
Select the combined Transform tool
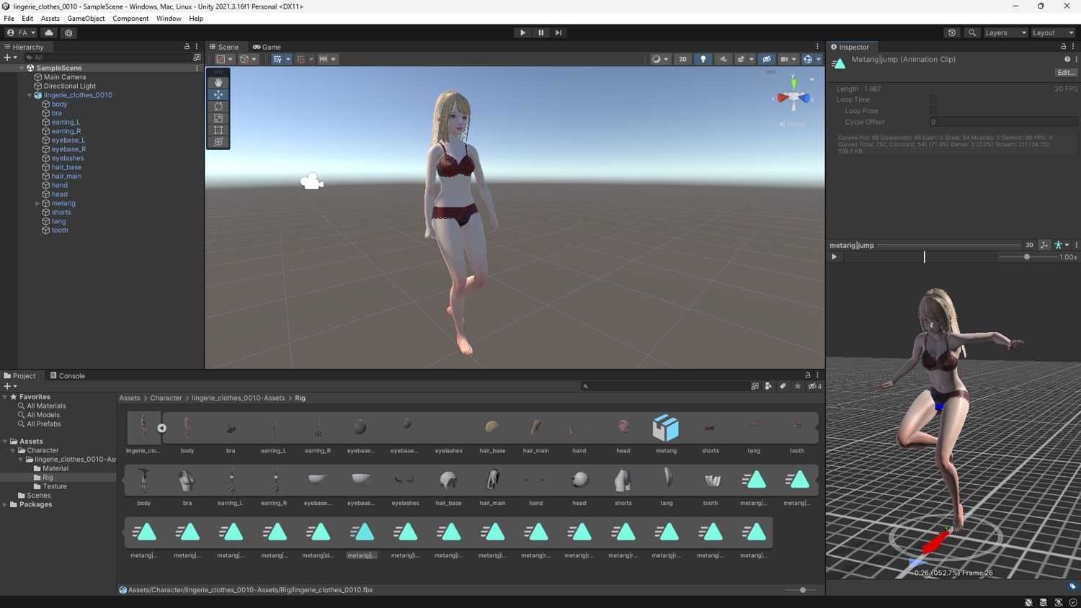click(218, 142)
